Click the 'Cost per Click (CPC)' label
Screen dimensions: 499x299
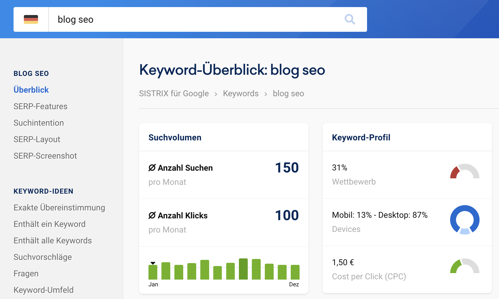tap(369, 277)
